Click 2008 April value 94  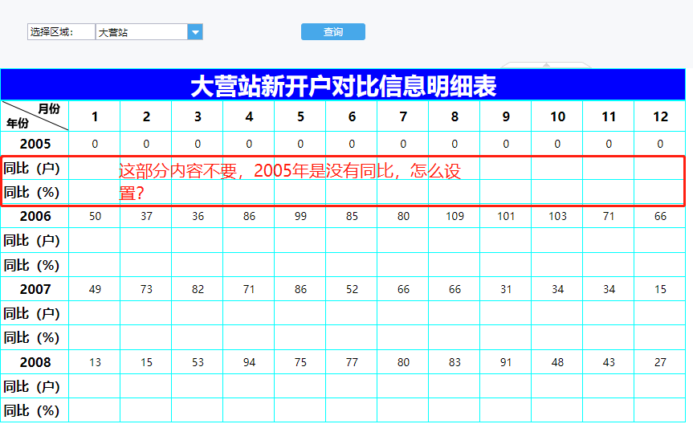click(x=249, y=362)
